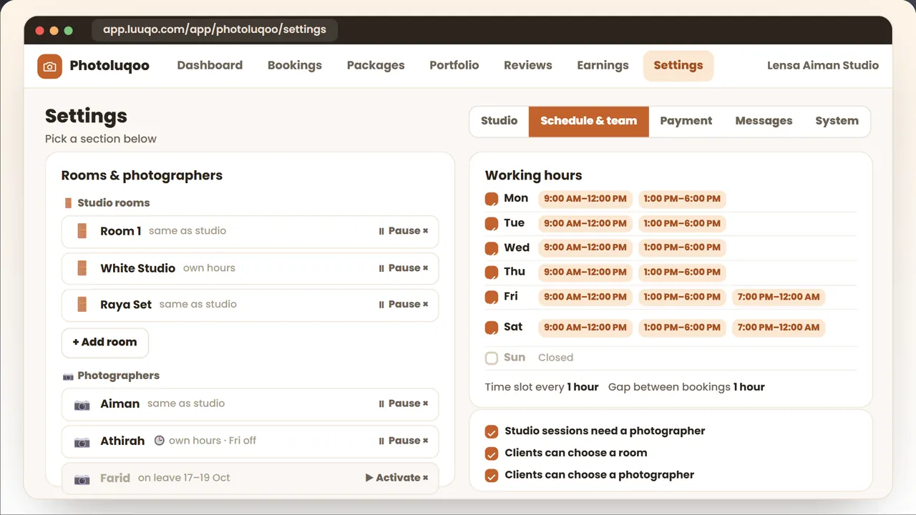This screenshot has height=515, width=916.
Task: Click Saturday's 1:00 PM–6:00 PM time slot
Action: tap(682, 328)
